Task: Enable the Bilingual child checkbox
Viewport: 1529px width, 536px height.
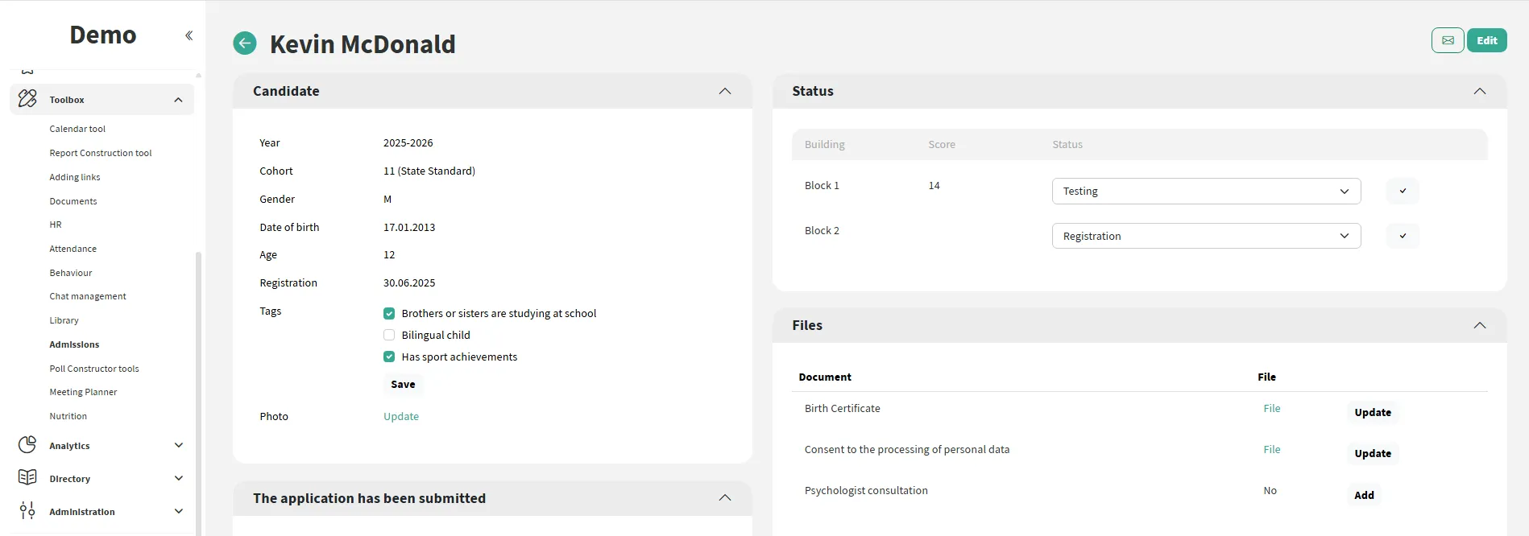Action: [x=389, y=336]
